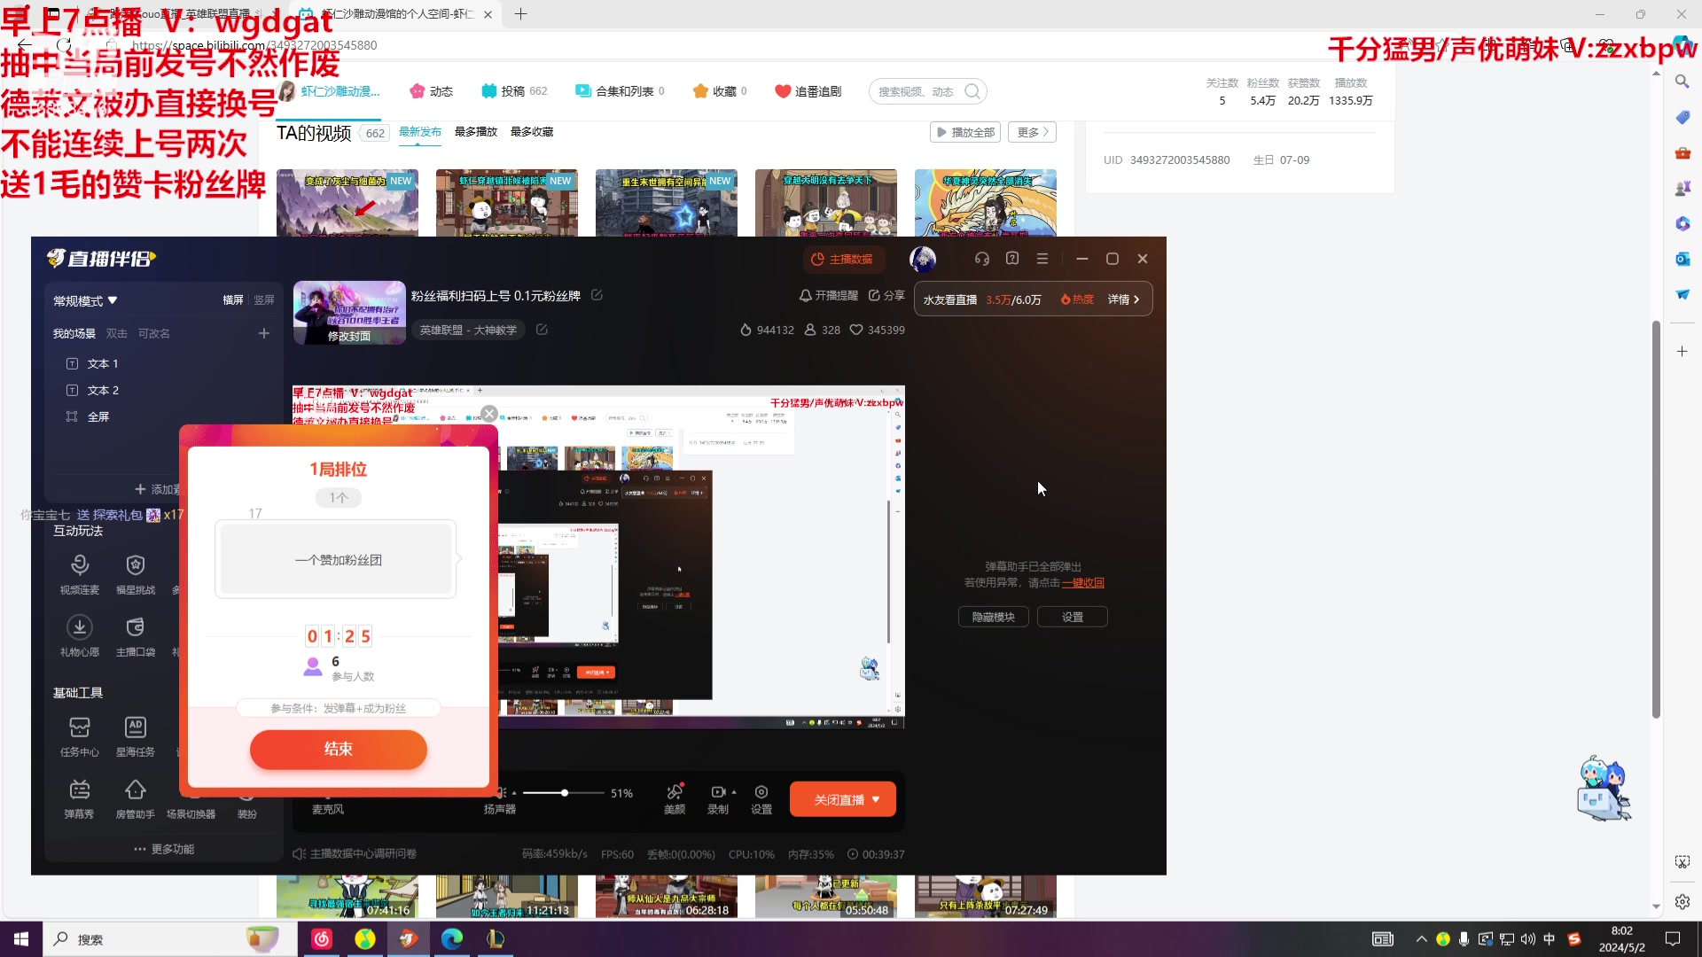Open Microsoft Edge from the taskbar

[x=452, y=939]
